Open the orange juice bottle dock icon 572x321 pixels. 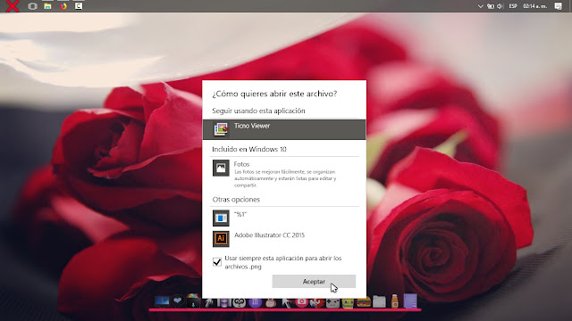(x=395, y=301)
